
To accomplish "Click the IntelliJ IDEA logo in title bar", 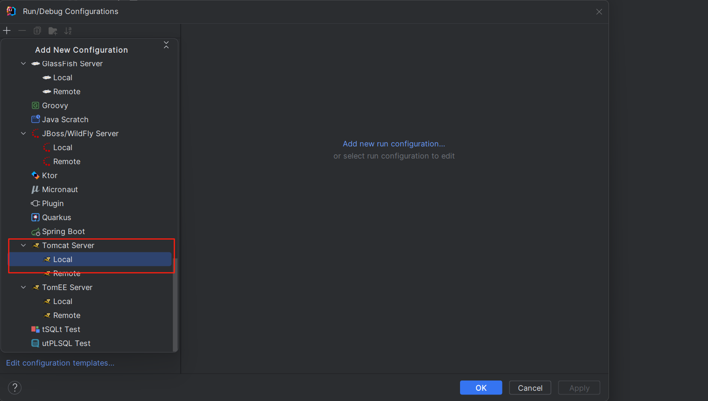I will [x=11, y=11].
